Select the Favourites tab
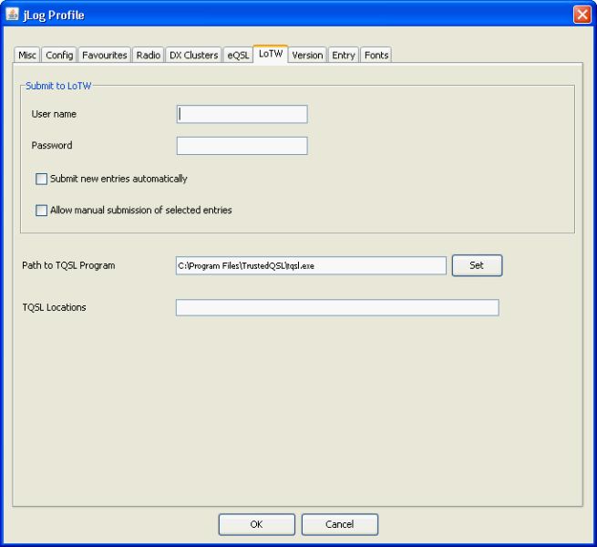This screenshot has width=597, height=547. coord(105,56)
